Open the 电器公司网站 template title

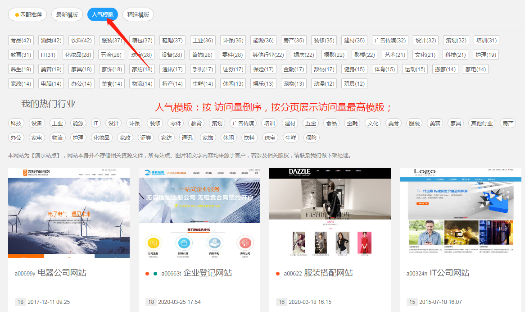tap(62, 273)
